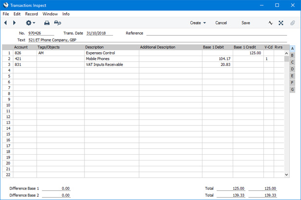
Task: Switch to flip G tab
Action: click(292, 89)
